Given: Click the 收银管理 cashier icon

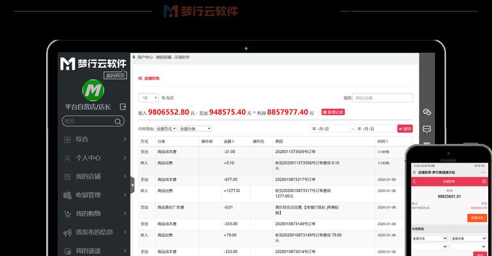Looking at the screenshot, I should 67,195.
